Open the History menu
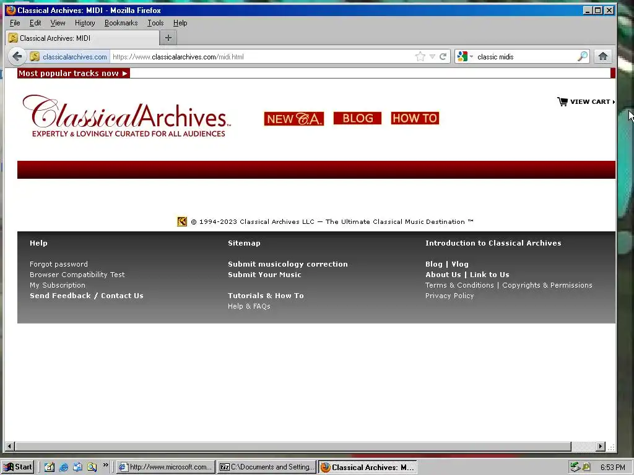Image resolution: width=634 pixels, height=475 pixels. [x=85, y=23]
